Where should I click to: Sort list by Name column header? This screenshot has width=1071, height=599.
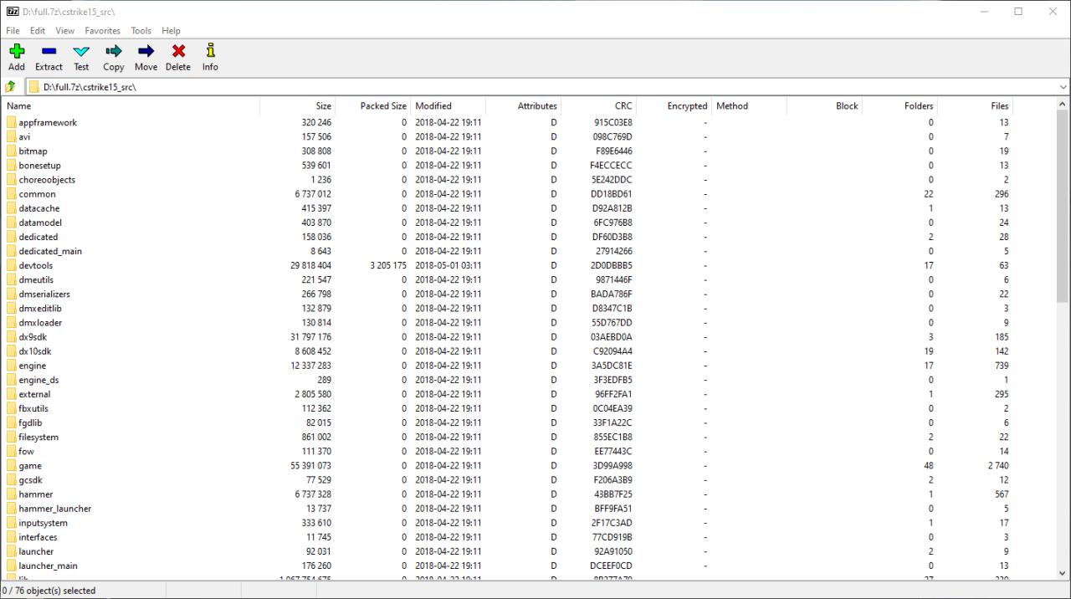tap(19, 106)
